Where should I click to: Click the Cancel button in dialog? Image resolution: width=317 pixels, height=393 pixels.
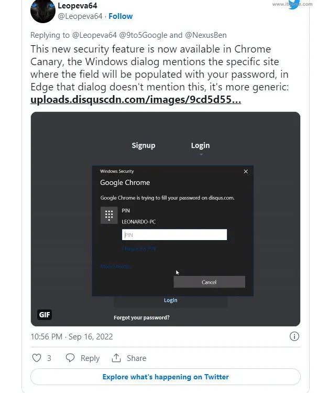(209, 282)
